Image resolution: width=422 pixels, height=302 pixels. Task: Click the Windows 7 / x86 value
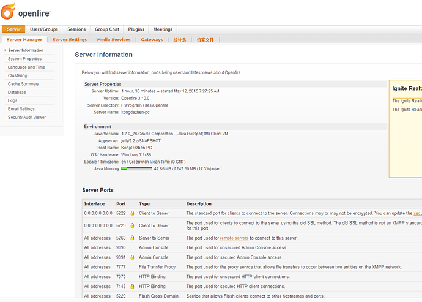click(x=136, y=155)
